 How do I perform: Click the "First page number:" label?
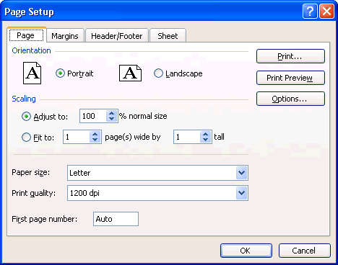coord(45,219)
